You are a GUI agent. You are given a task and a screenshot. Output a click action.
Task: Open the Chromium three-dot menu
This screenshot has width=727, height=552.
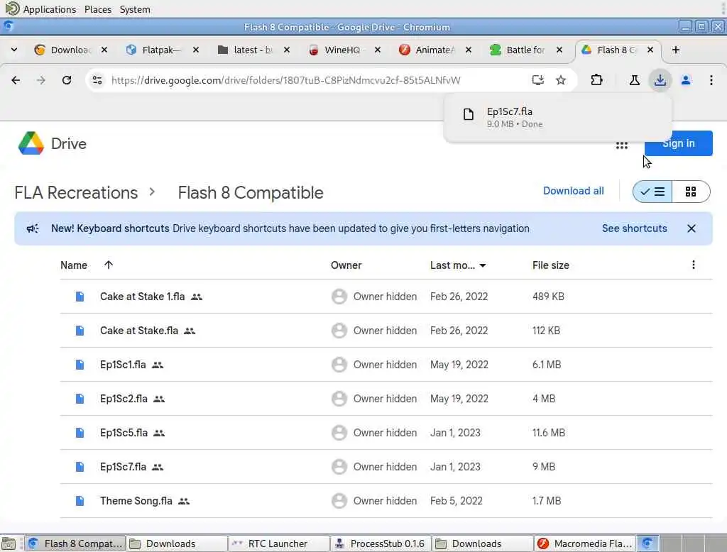pyautogui.click(x=711, y=80)
